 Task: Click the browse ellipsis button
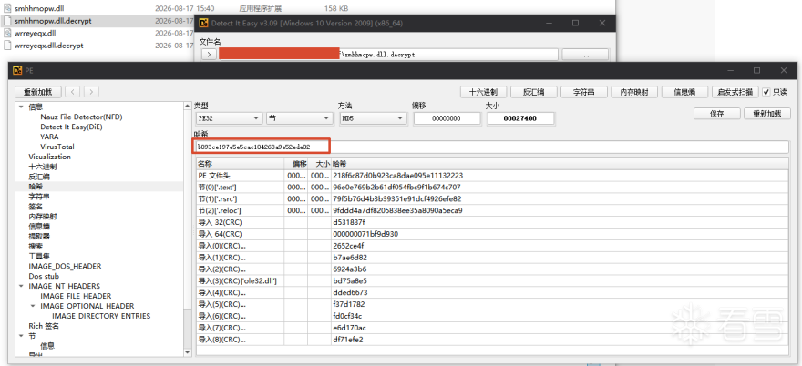[x=585, y=55]
